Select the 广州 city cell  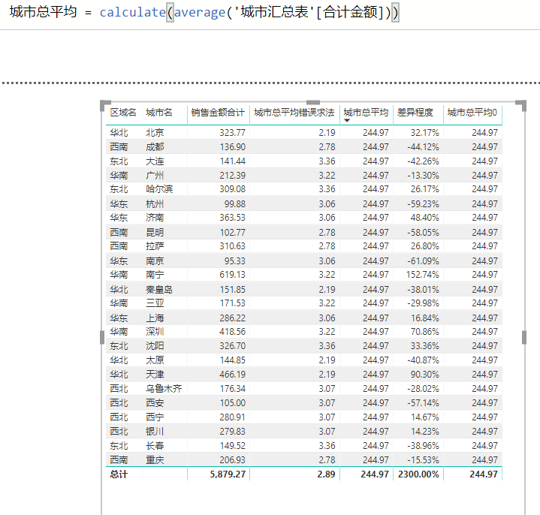coord(155,176)
